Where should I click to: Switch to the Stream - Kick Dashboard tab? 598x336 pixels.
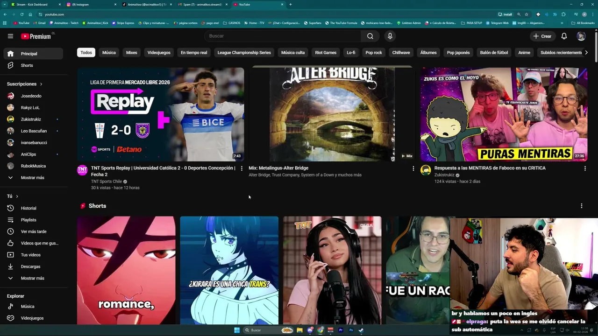(35, 4)
